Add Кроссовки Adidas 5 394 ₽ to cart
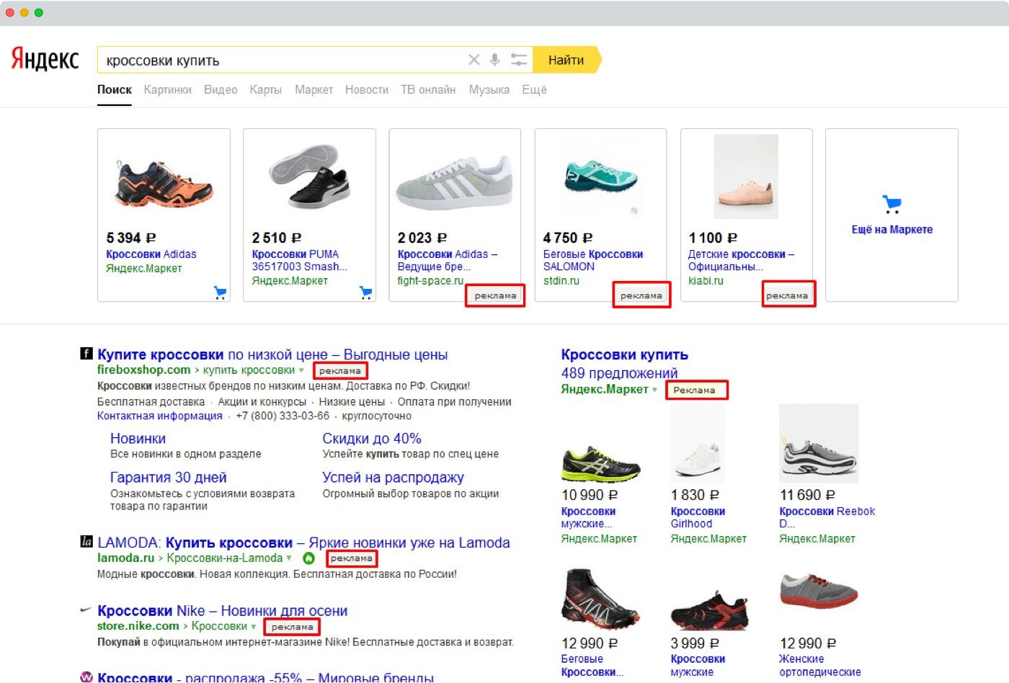Image resolution: width=1009 pixels, height=683 pixels. point(220,293)
